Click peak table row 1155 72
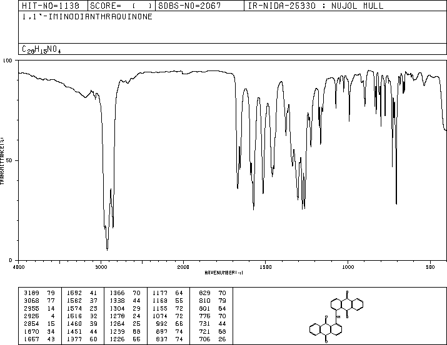This screenshot has height=345, width=447. coord(168,308)
